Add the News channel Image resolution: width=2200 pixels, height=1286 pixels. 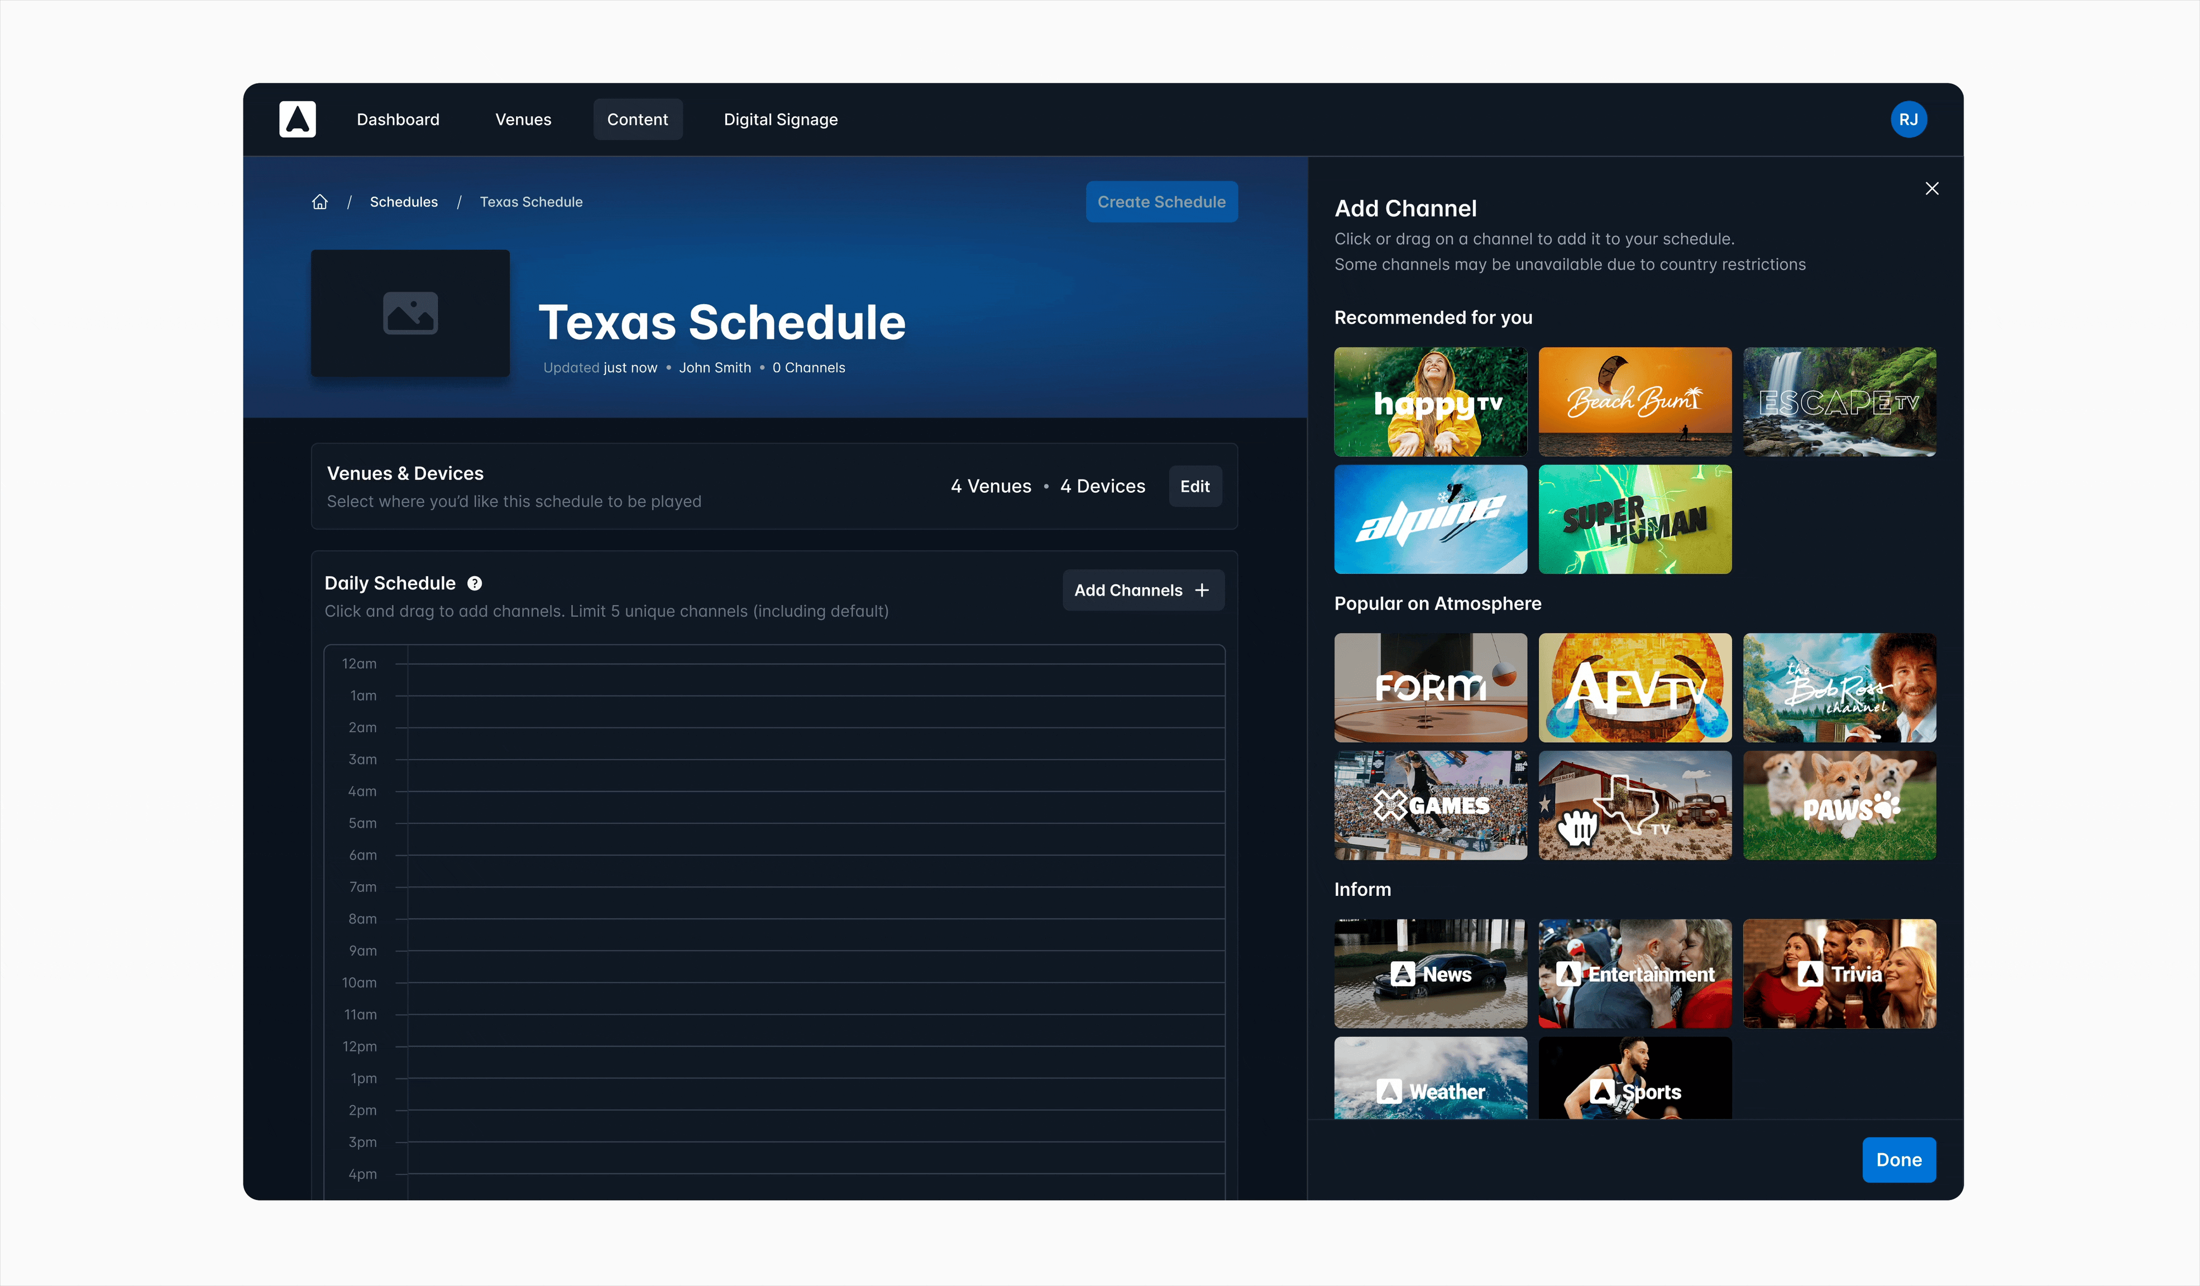pyautogui.click(x=1430, y=973)
